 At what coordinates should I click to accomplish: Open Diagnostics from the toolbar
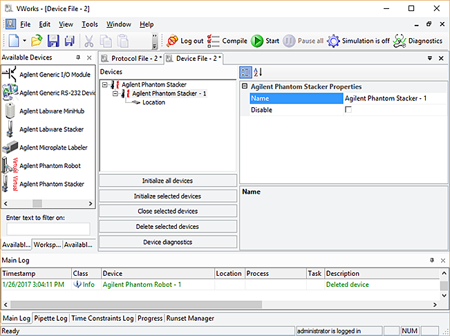(x=400, y=41)
